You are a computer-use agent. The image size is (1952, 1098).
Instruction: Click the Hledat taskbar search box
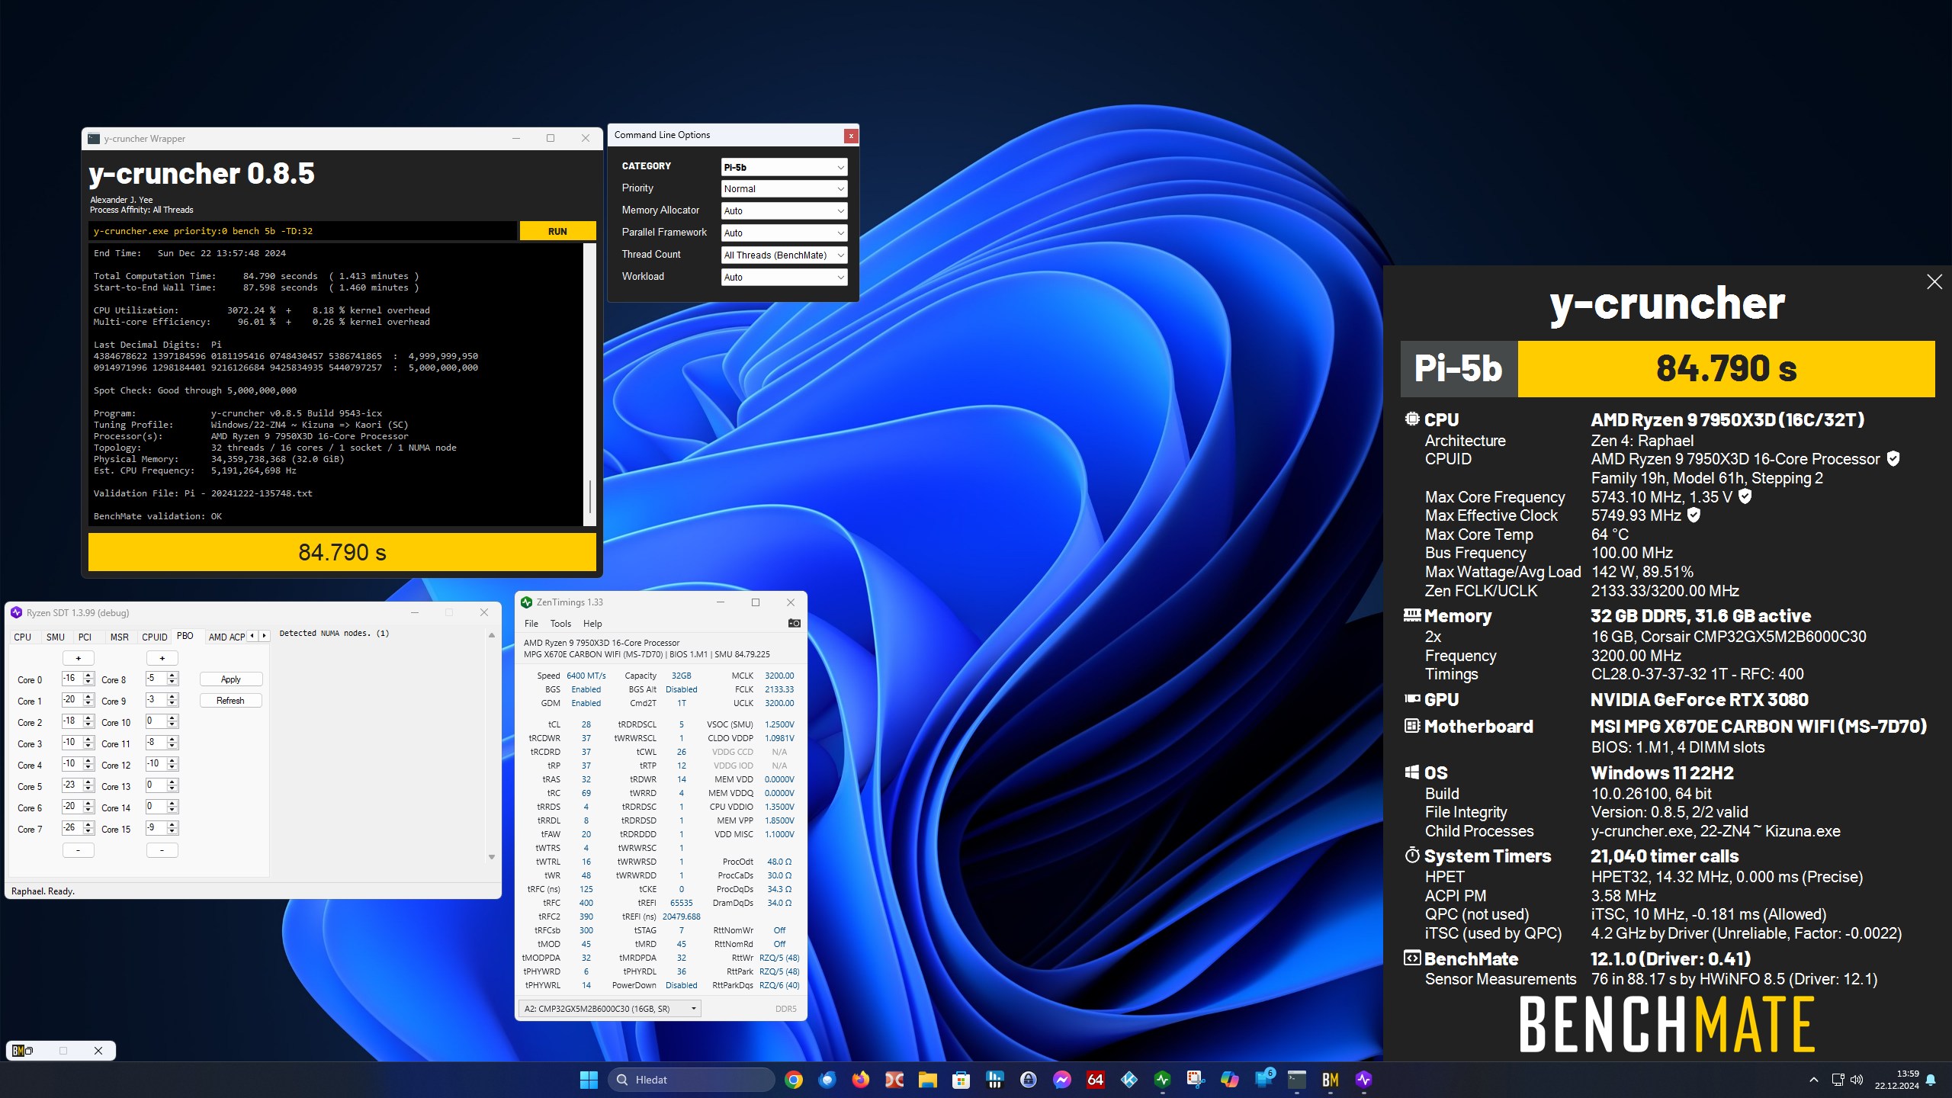click(692, 1080)
